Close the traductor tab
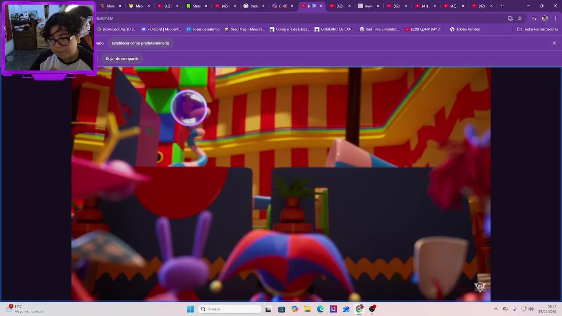 [263, 6]
